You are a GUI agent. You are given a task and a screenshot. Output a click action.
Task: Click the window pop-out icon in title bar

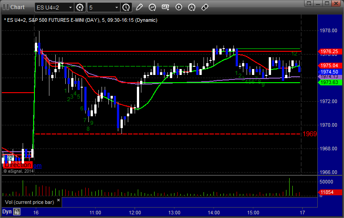[x=309, y=3]
